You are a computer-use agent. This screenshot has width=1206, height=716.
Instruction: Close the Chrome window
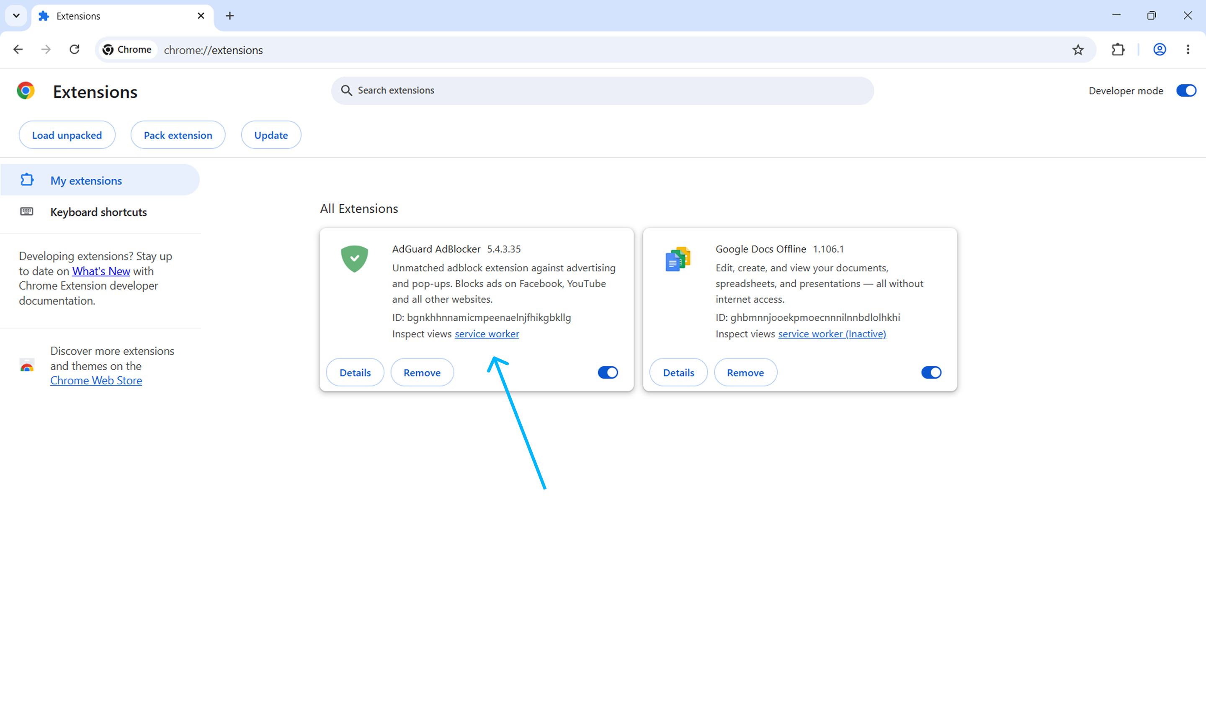(1188, 15)
